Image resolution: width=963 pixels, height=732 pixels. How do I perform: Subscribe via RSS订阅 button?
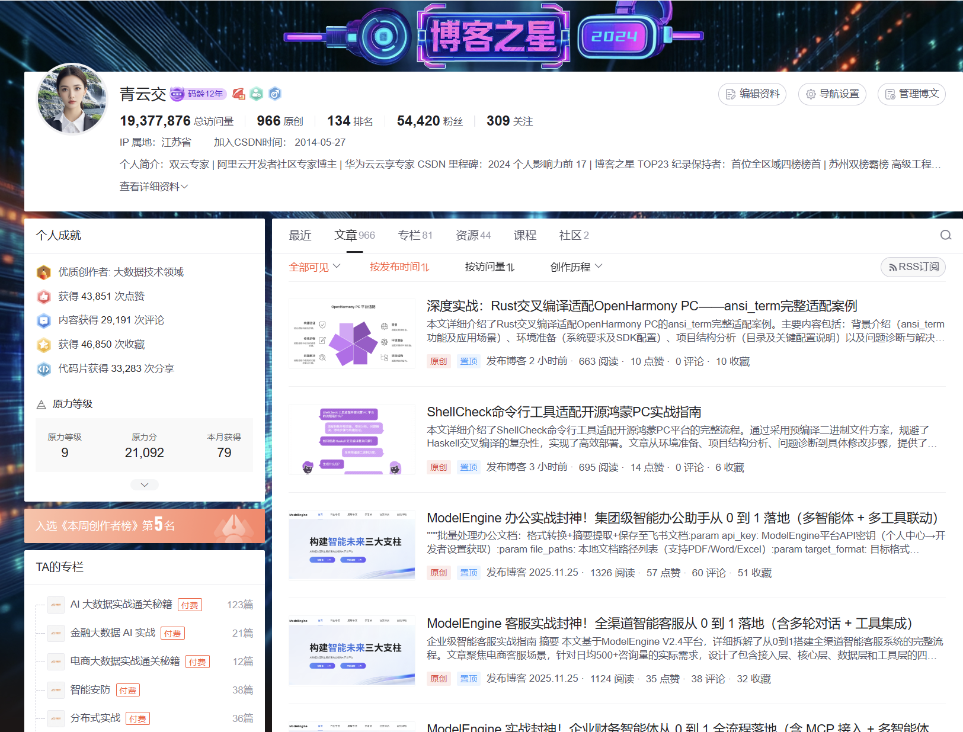[913, 267]
